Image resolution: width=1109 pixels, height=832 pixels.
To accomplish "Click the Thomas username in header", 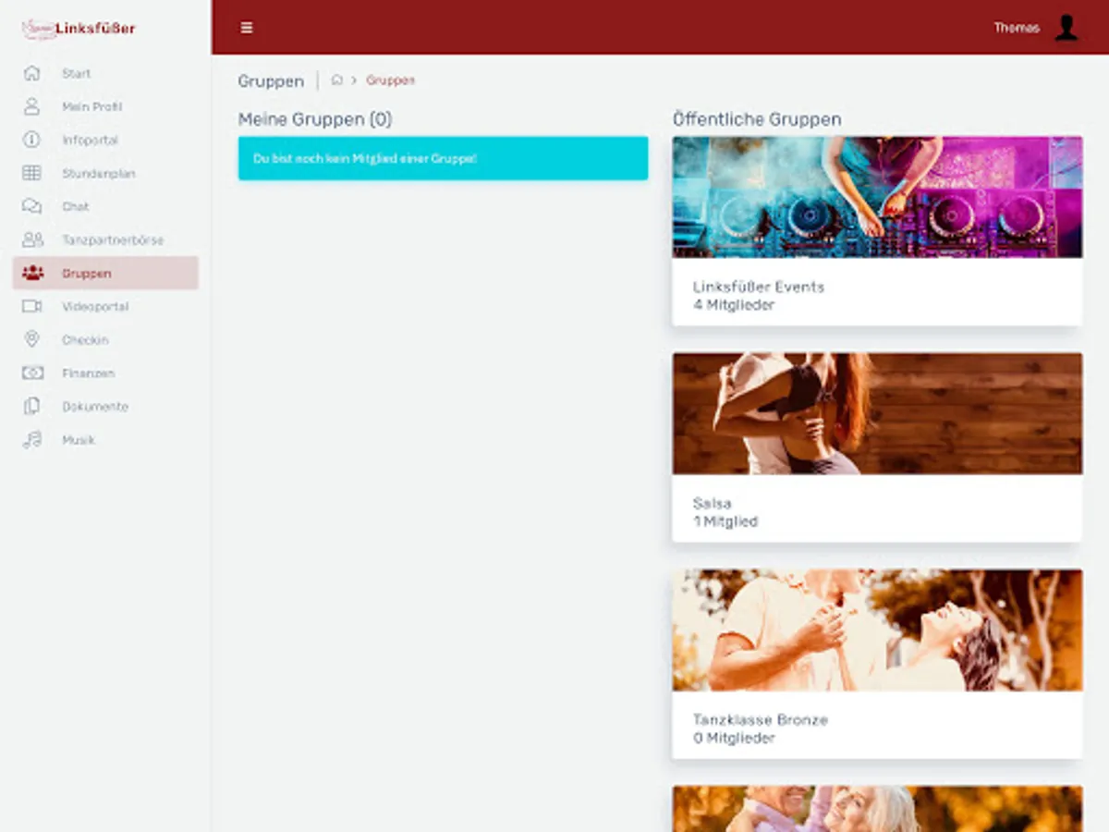I will [x=1017, y=28].
